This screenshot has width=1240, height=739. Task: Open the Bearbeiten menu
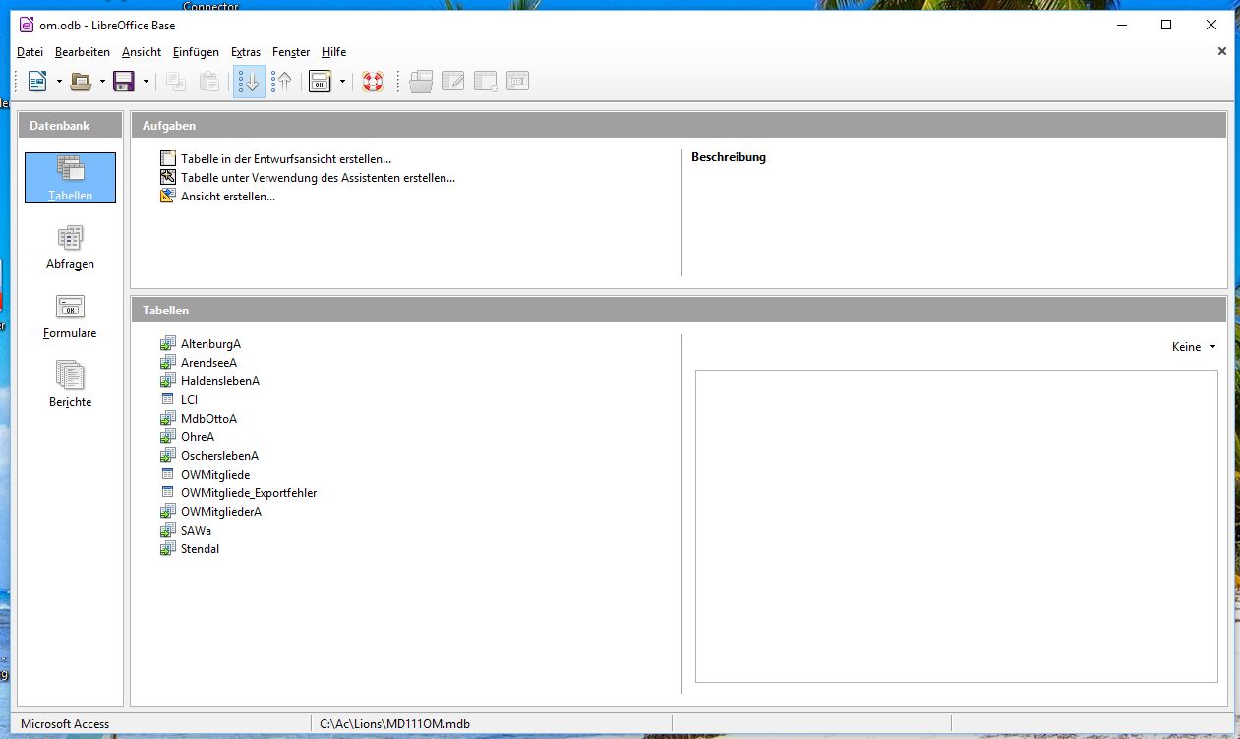point(83,52)
